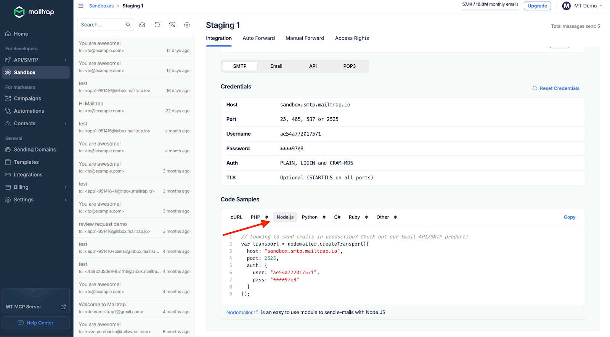Click the Automations sidebar icon
The width and height of the screenshot is (610, 337).
8,111
